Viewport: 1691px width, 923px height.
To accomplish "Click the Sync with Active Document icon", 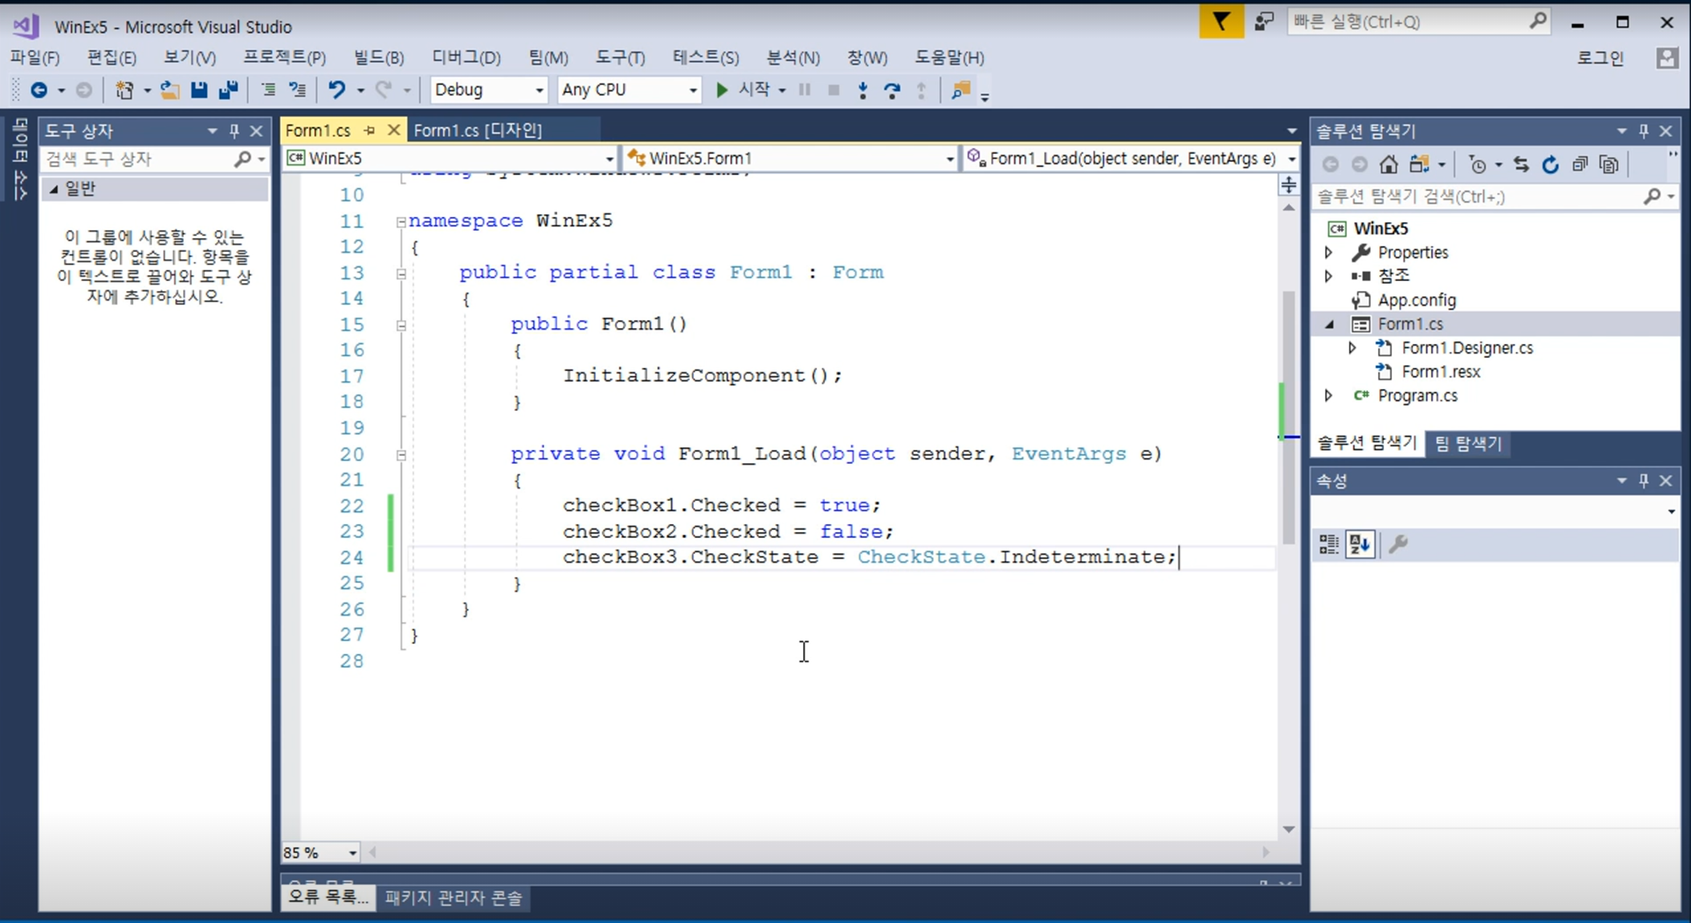I will point(1521,164).
